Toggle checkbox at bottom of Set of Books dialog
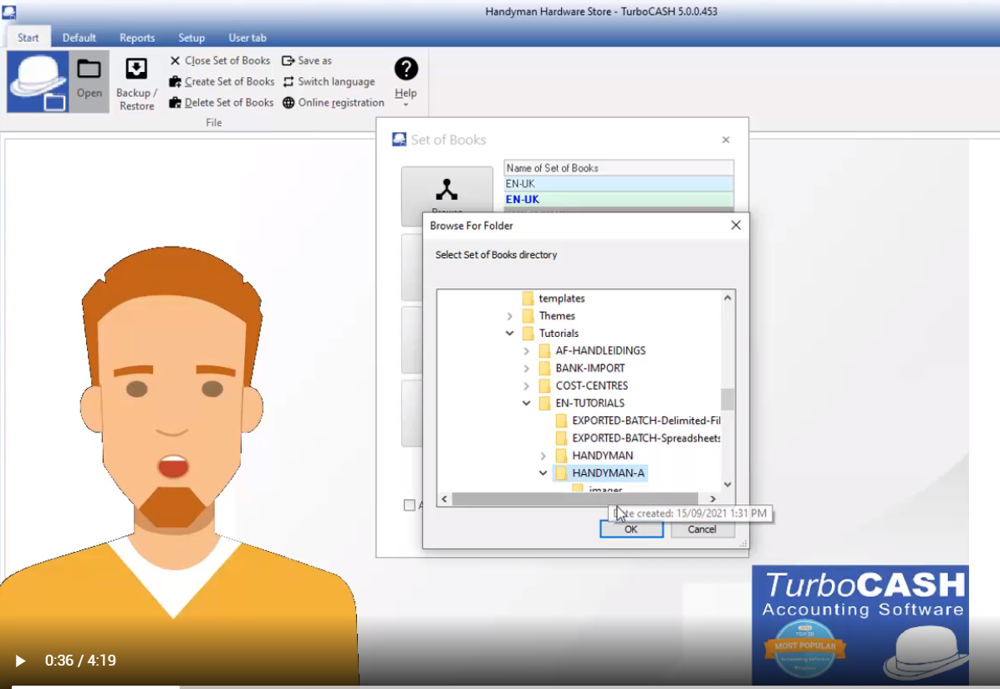 point(409,505)
